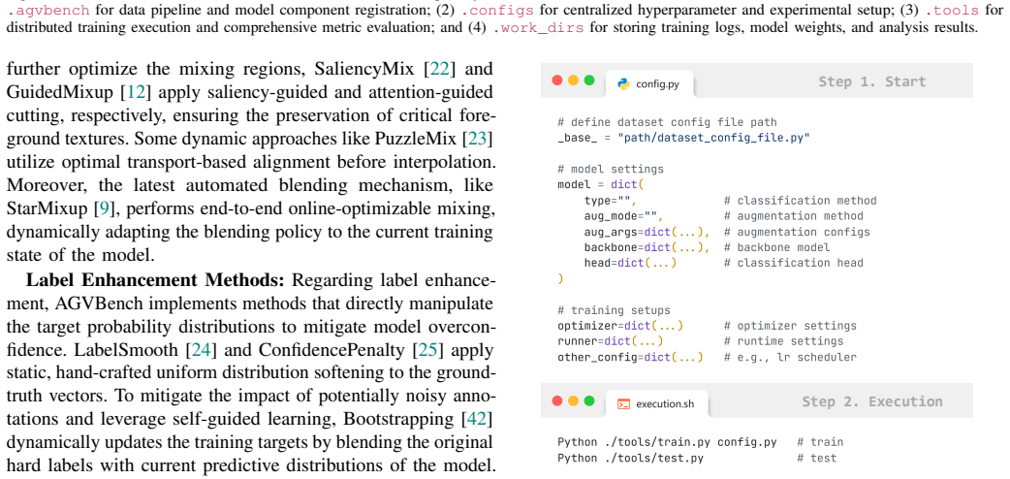Select the execution.sh tab
Image resolution: width=1010 pixels, height=479 pixels.
coord(657,404)
